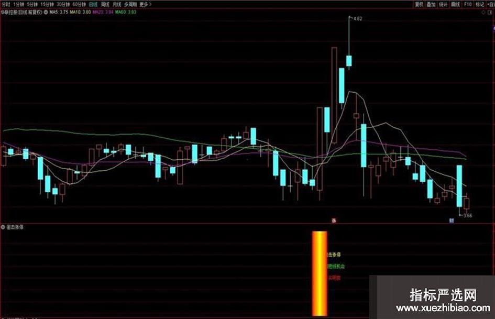The image size is (495, 319).
Task: Click the blue 财 marker icon below chart
Action: (x=452, y=221)
